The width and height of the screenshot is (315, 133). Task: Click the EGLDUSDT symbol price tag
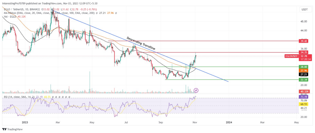point(292,56)
